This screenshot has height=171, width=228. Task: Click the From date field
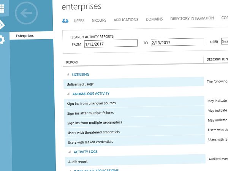[x=111, y=43]
